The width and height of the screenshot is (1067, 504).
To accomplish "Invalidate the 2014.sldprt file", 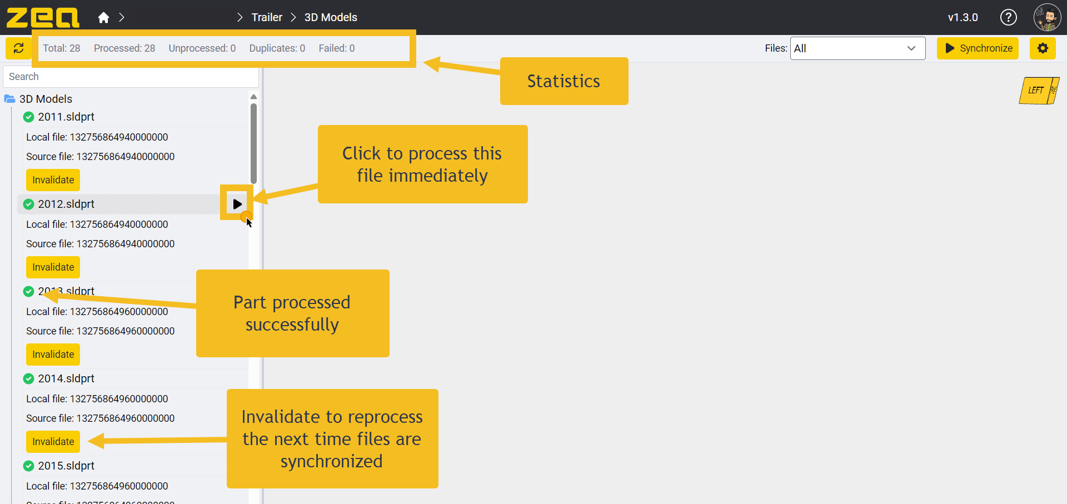I will pyautogui.click(x=53, y=442).
